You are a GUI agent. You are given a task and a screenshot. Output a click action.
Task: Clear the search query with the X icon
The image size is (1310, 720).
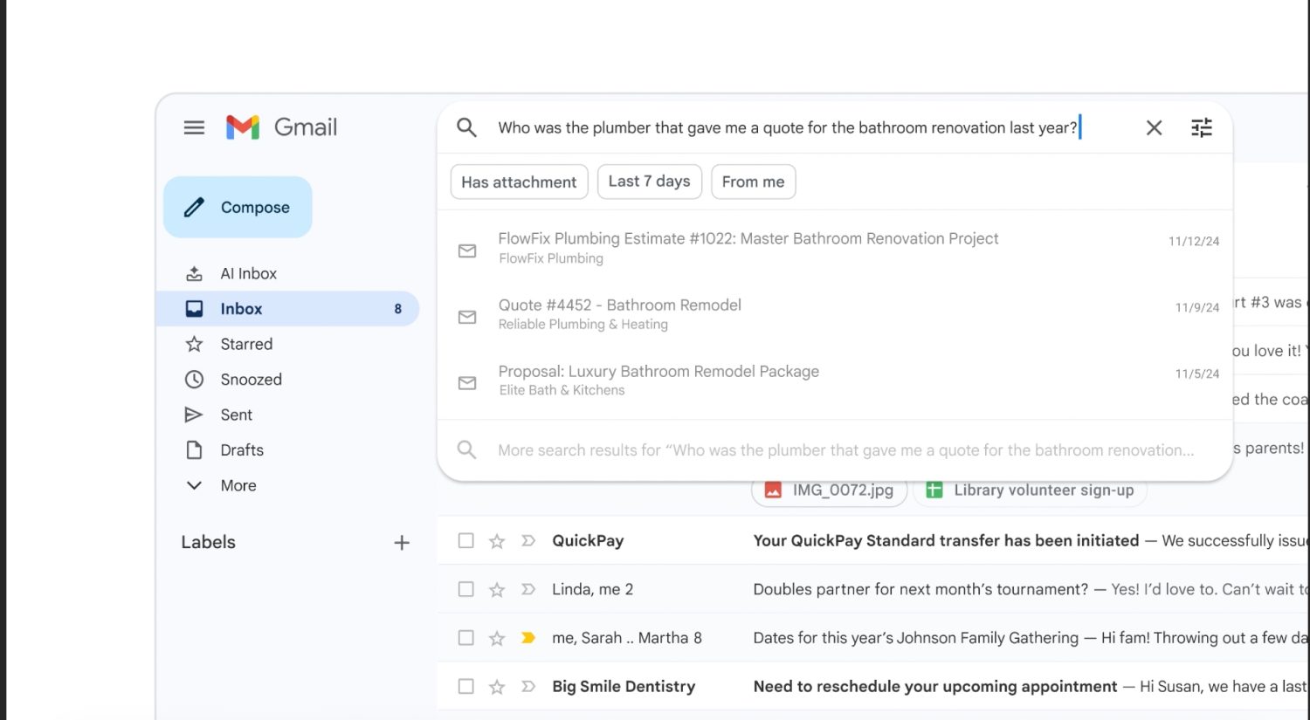point(1154,127)
